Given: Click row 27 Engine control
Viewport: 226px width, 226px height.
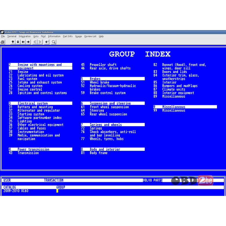Looking at the screenshot, I should (25, 89).
